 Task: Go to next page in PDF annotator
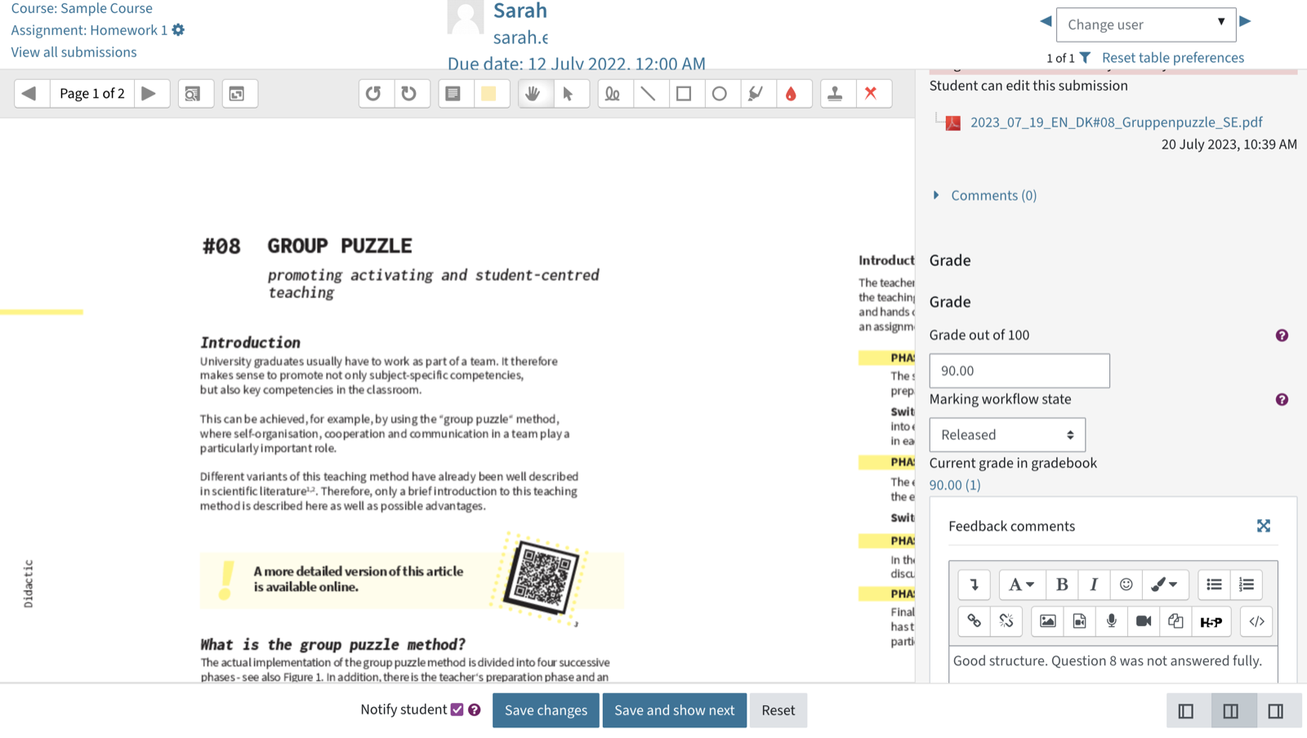click(x=149, y=93)
